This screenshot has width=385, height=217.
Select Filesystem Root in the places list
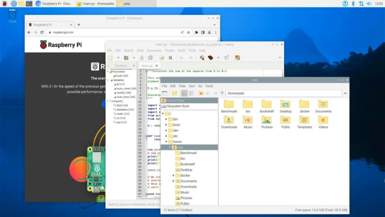pyautogui.click(x=177, y=106)
